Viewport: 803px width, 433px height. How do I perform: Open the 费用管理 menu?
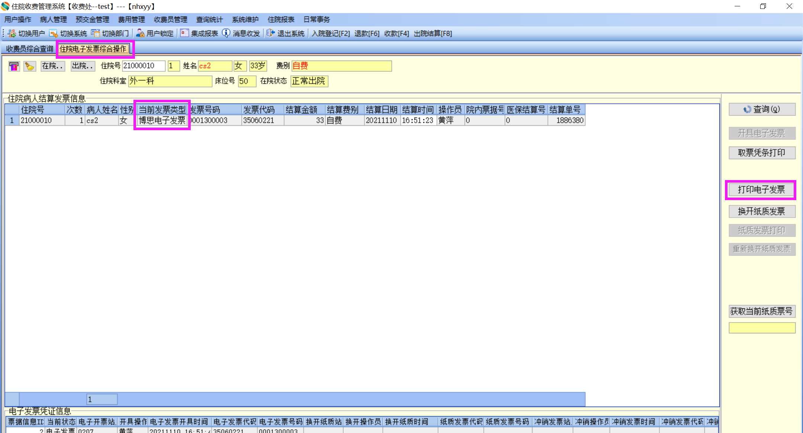131,20
